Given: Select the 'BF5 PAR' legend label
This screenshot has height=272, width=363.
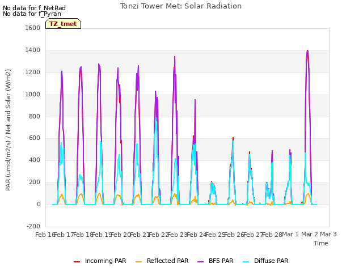Looking at the screenshot, I should click(x=221, y=261).
